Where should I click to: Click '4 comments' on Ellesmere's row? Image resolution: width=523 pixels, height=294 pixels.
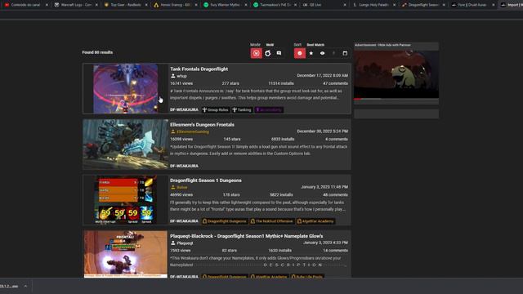[x=337, y=139]
